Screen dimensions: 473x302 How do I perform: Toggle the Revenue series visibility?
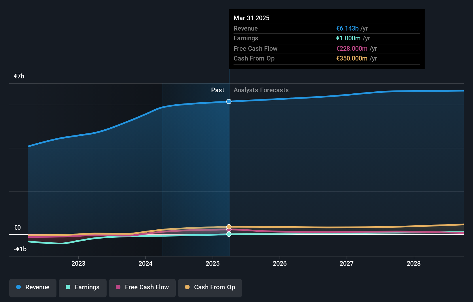33,287
